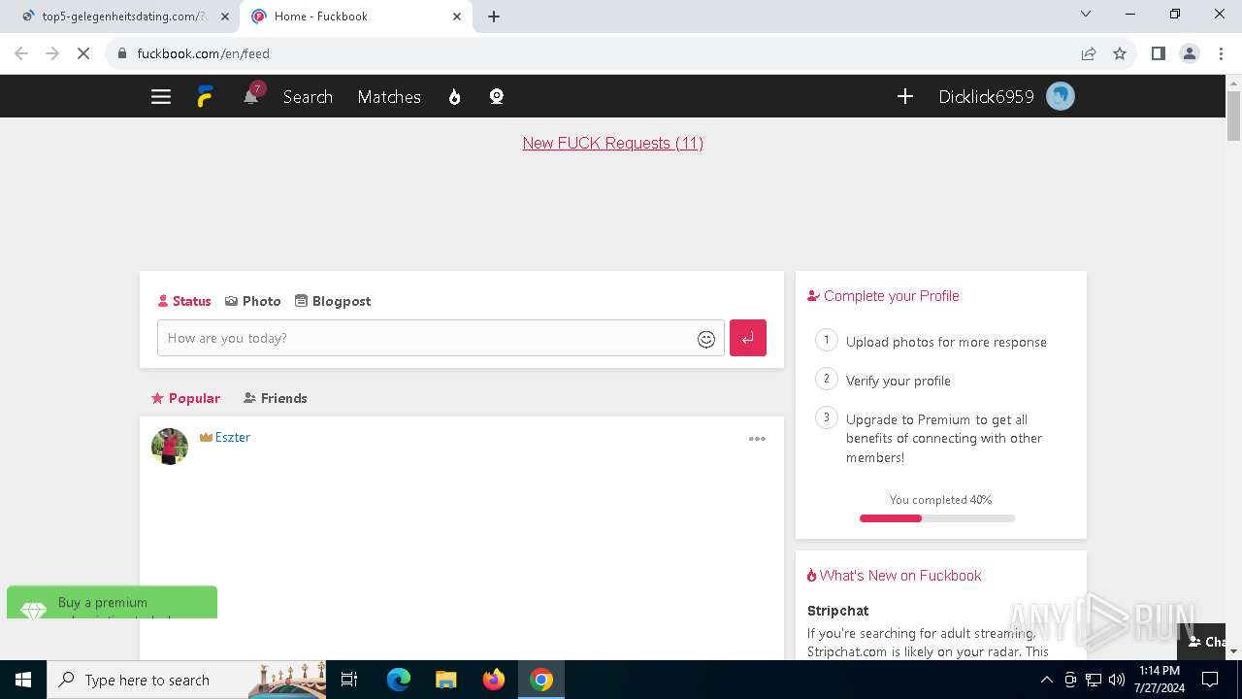Open the webcam icon in header
The image size is (1242, 699).
[497, 97]
